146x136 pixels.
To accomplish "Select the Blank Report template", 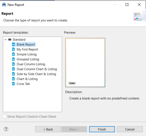I will coord(26,45).
